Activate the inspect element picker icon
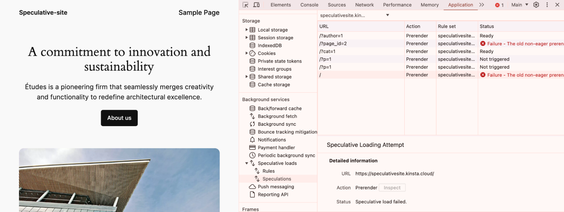 click(x=245, y=5)
